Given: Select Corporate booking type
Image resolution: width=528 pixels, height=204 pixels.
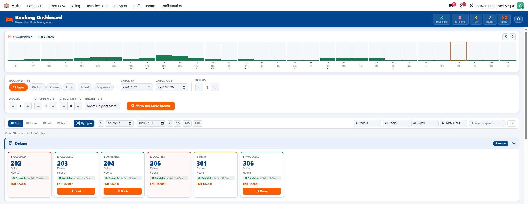Looking at the screenshot, I should (103, 87).
